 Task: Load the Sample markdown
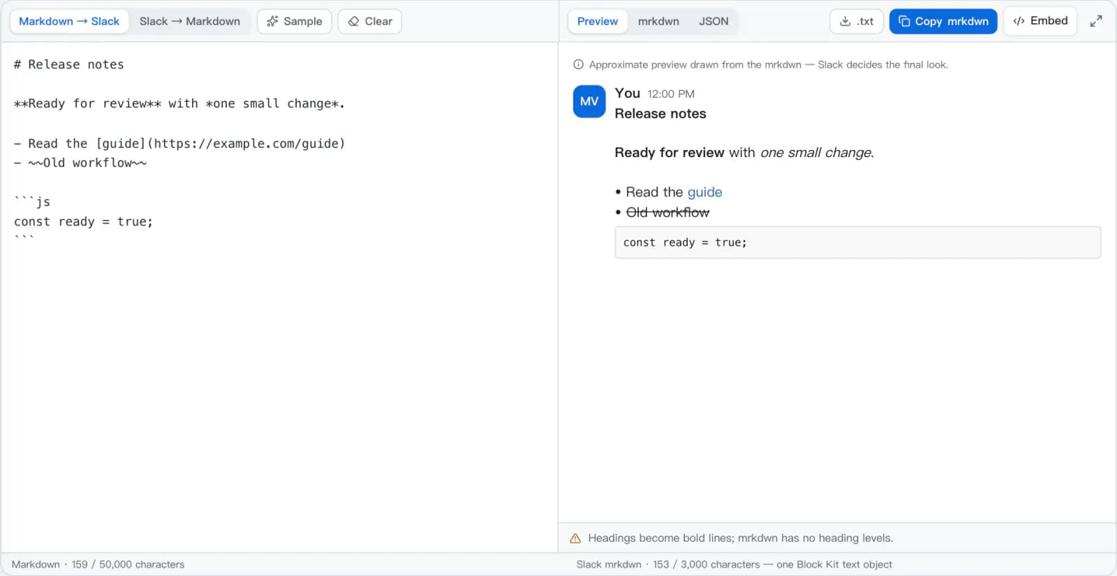(295, 21)
